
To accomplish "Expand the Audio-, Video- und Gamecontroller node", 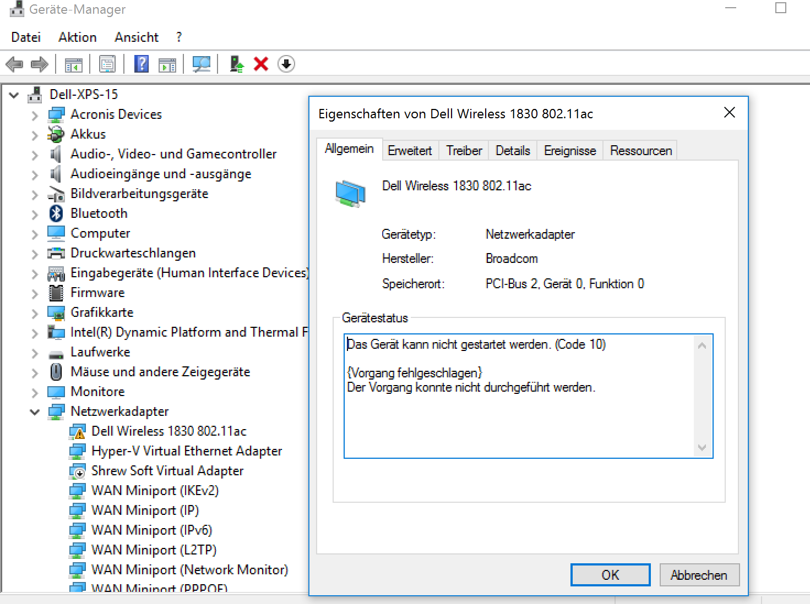I will tap(35, 155).
